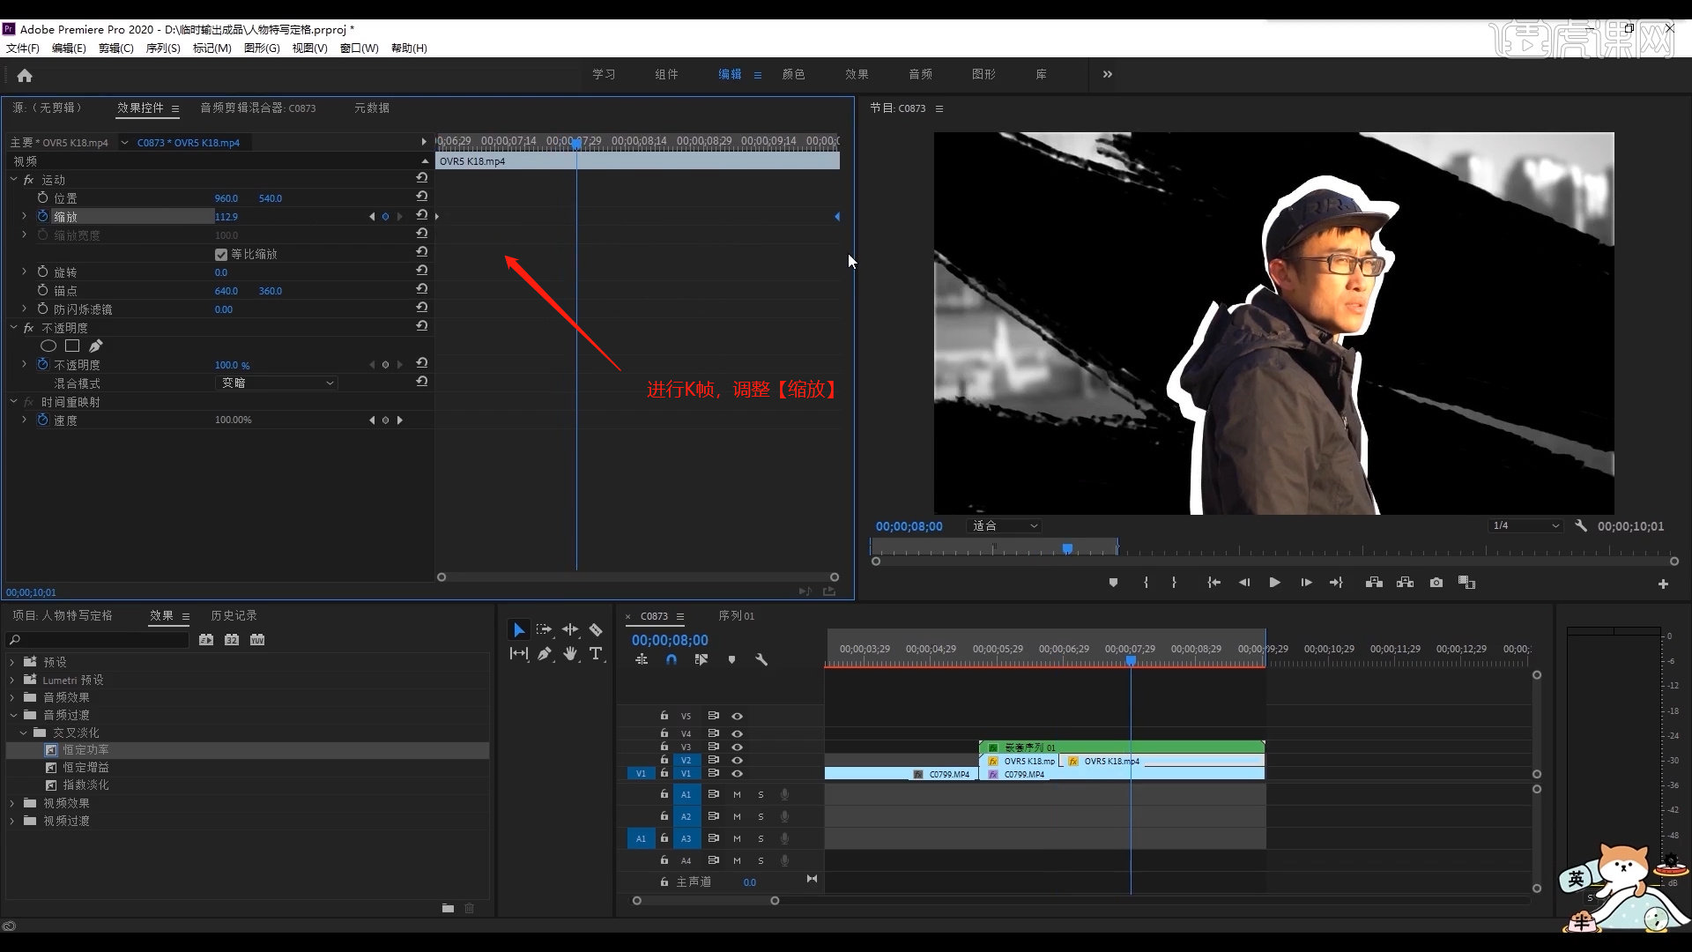
Task: Collapse the Crossfade folder
Action: 24,733
